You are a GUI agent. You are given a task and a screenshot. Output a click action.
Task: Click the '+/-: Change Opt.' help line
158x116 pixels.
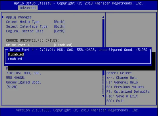pos(122,78)
